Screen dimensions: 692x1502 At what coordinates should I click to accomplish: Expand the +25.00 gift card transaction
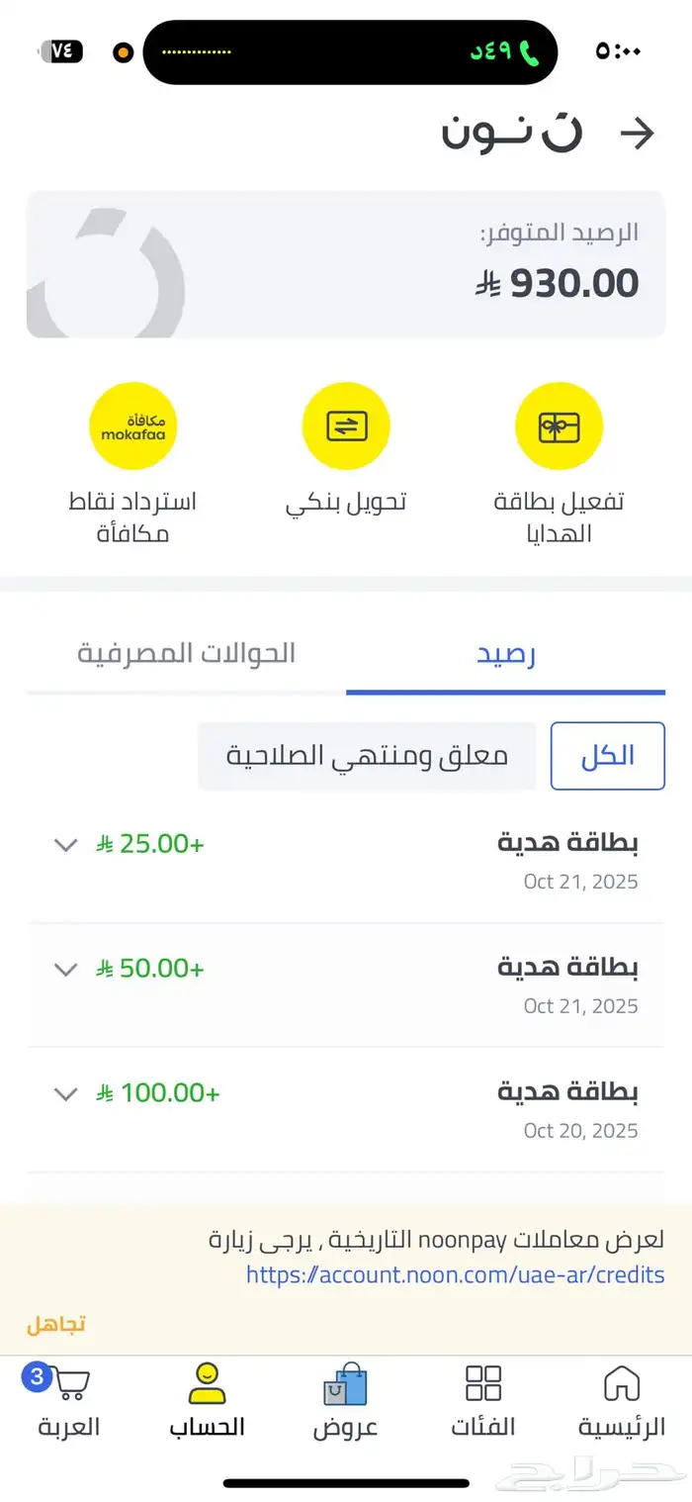(65, 844)
